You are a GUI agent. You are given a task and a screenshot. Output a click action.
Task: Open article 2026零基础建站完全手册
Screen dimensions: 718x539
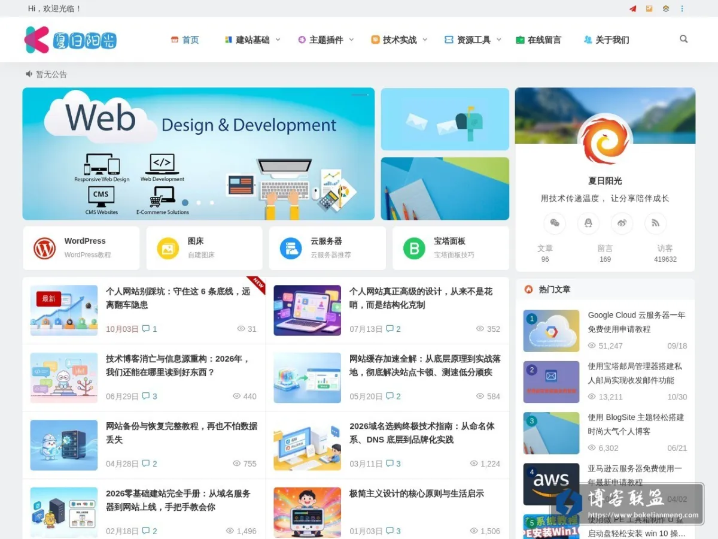[178, 500]
